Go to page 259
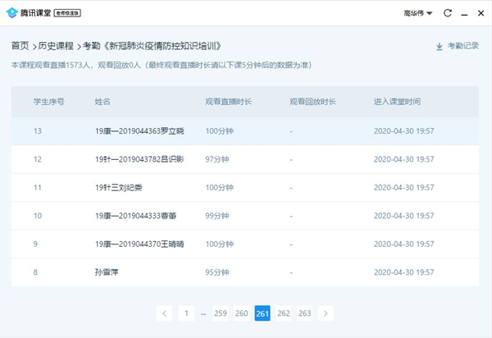The width and height of the screenshot is (492, 338). (x=220, y=313)
